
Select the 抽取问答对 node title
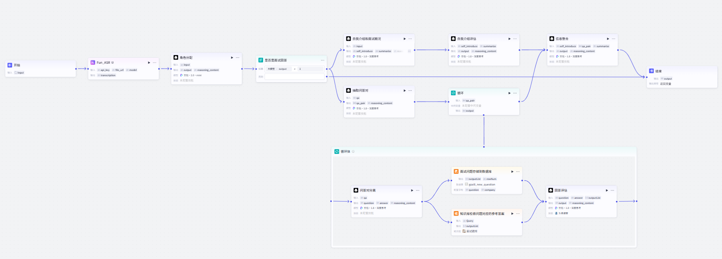(x=360, y=90)
